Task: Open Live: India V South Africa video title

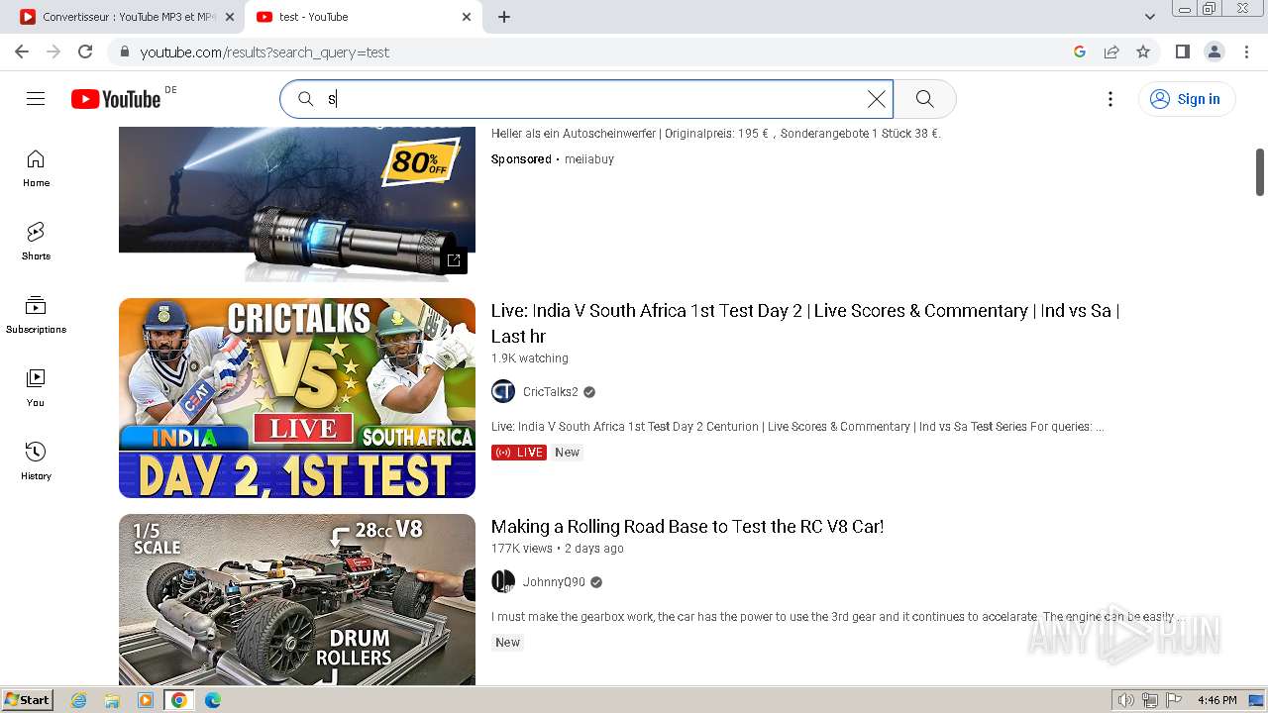Action: pyautogui.click(x=805, y=323)
